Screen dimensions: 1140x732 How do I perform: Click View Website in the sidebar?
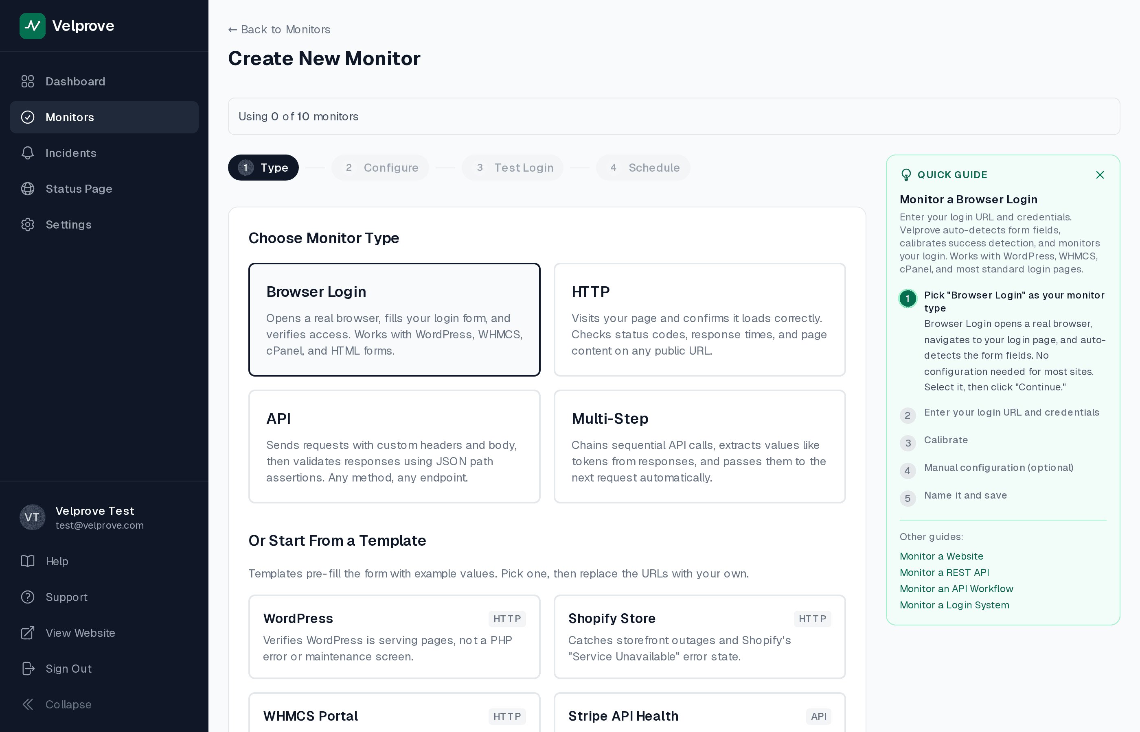104,633
